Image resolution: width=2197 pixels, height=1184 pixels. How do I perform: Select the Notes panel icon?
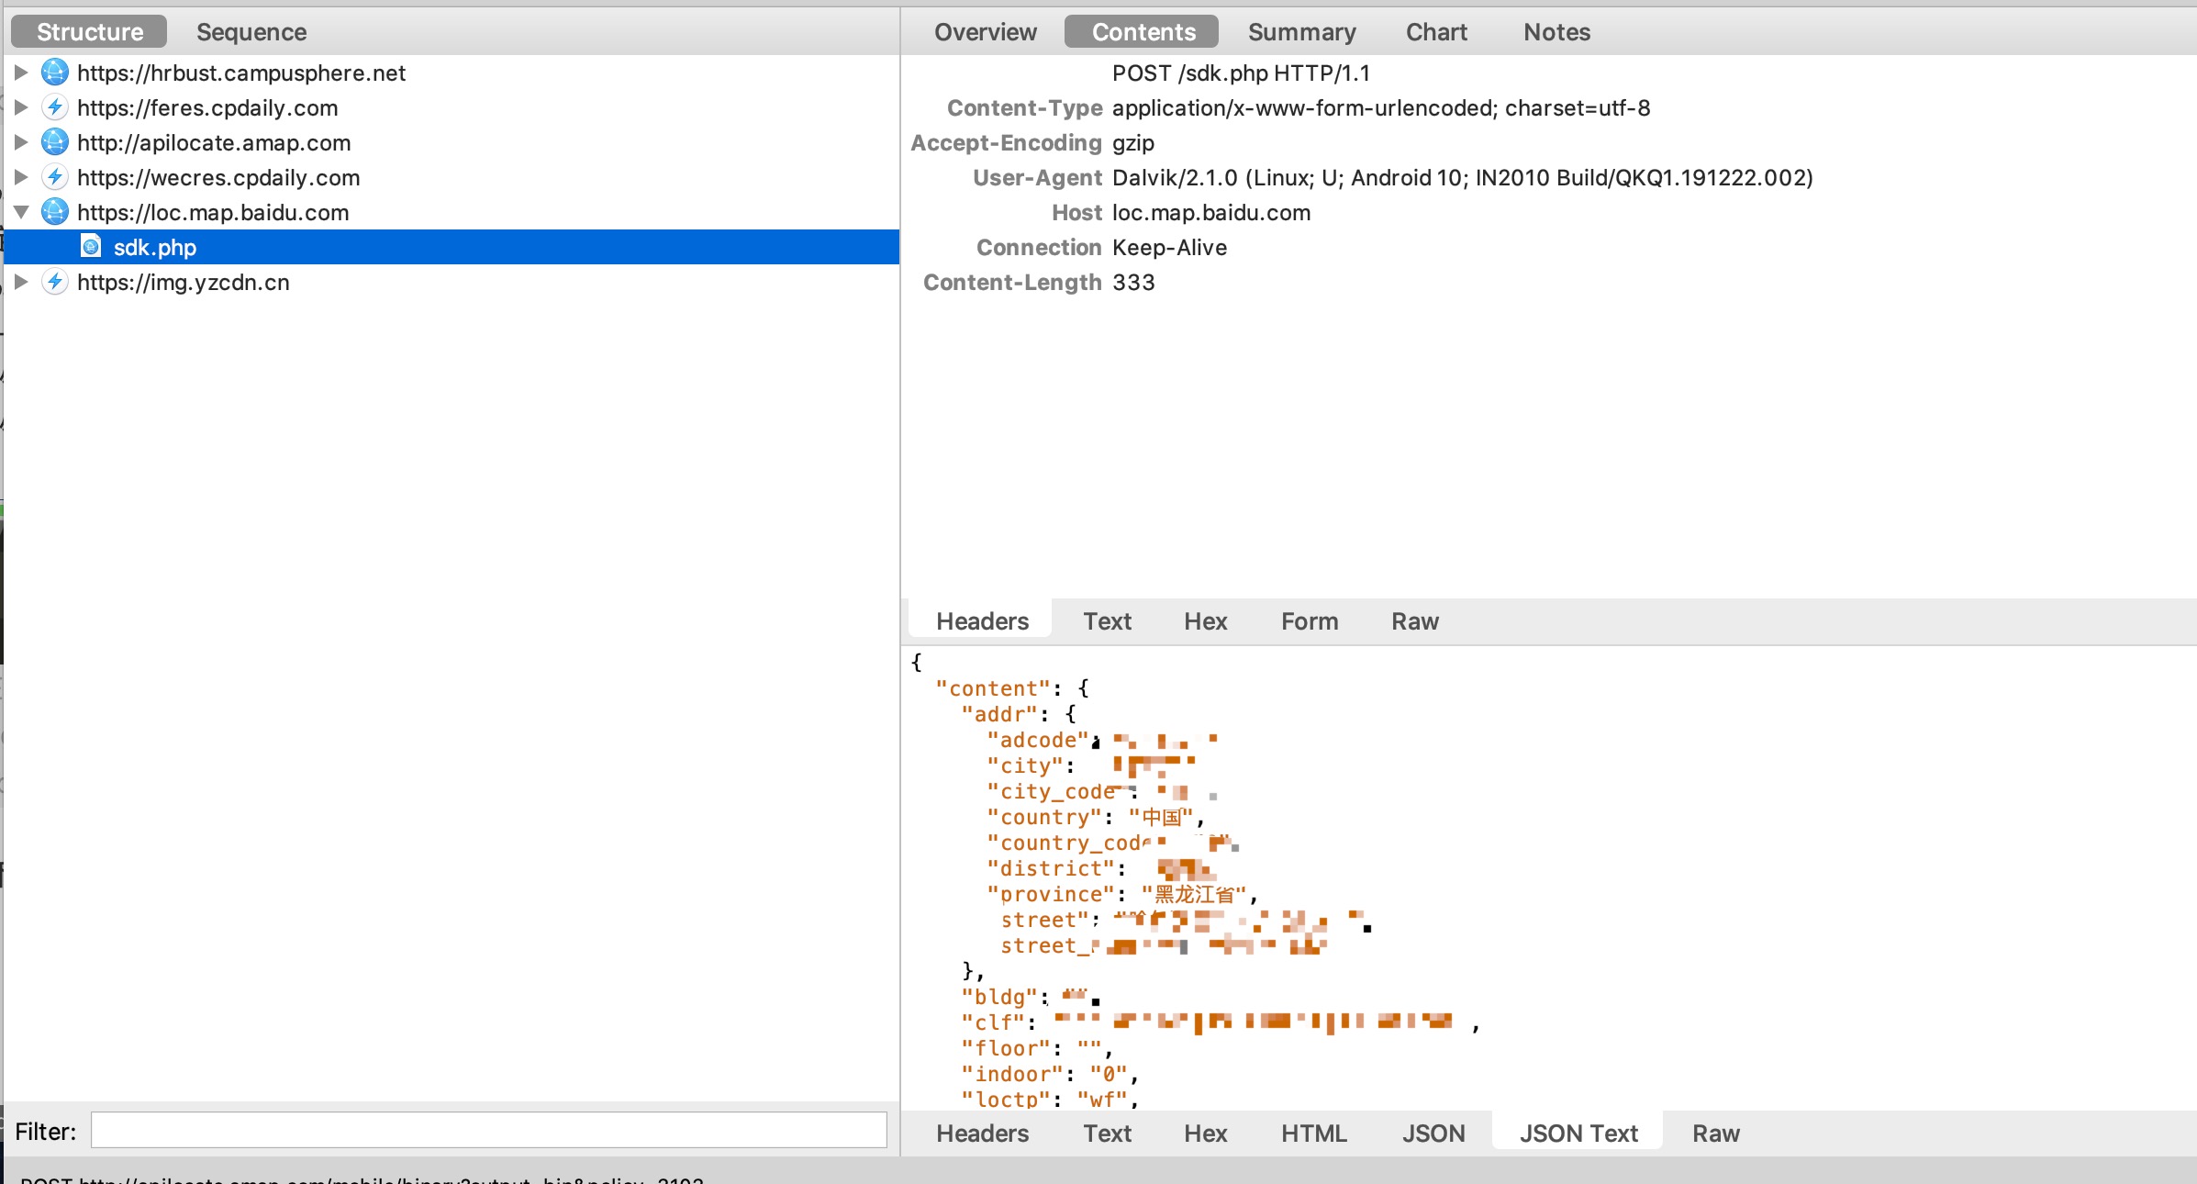point(1557,30)
